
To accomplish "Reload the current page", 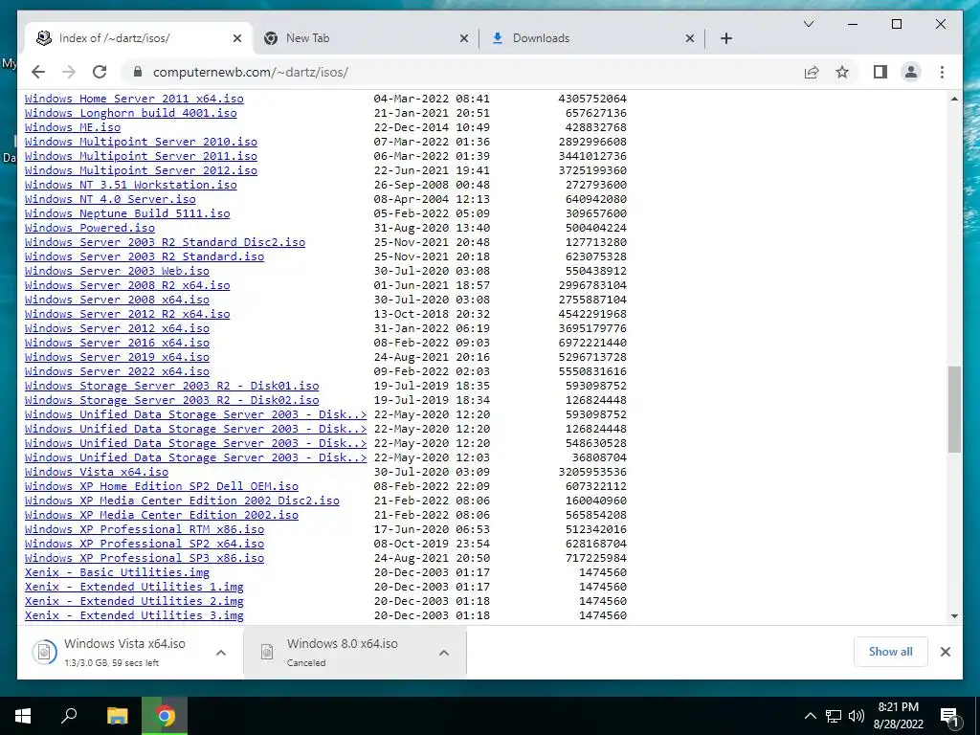I will click(100, 72).
